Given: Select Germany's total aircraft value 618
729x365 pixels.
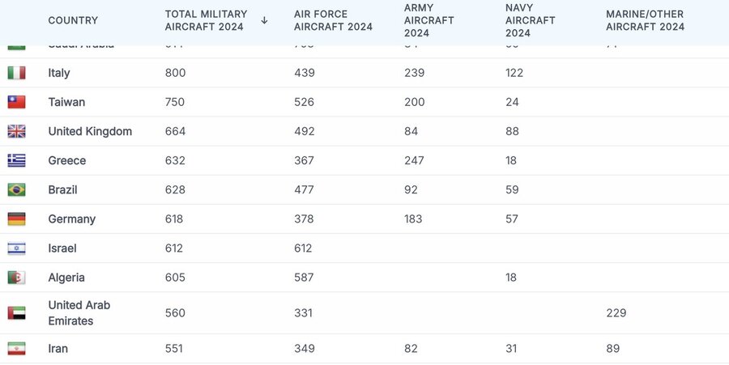Looking at the screenshot, I should click(174, 219).
